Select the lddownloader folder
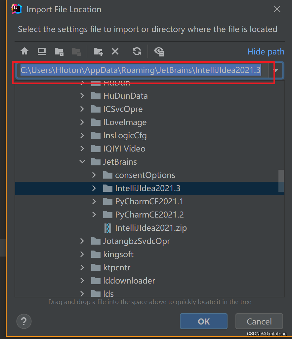Viewport: 292px width, 339px height. point(123,281)
